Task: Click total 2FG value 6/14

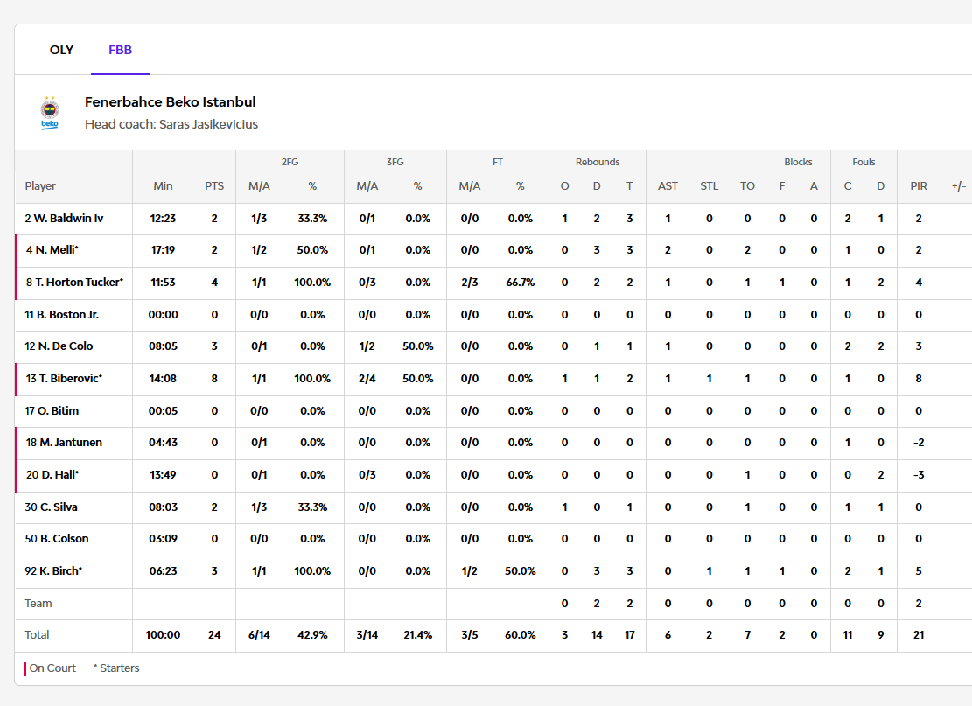Action: 259,635
